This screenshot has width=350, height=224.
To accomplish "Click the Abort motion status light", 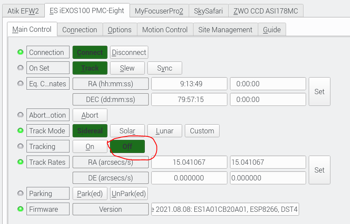I will click(20, 115).
